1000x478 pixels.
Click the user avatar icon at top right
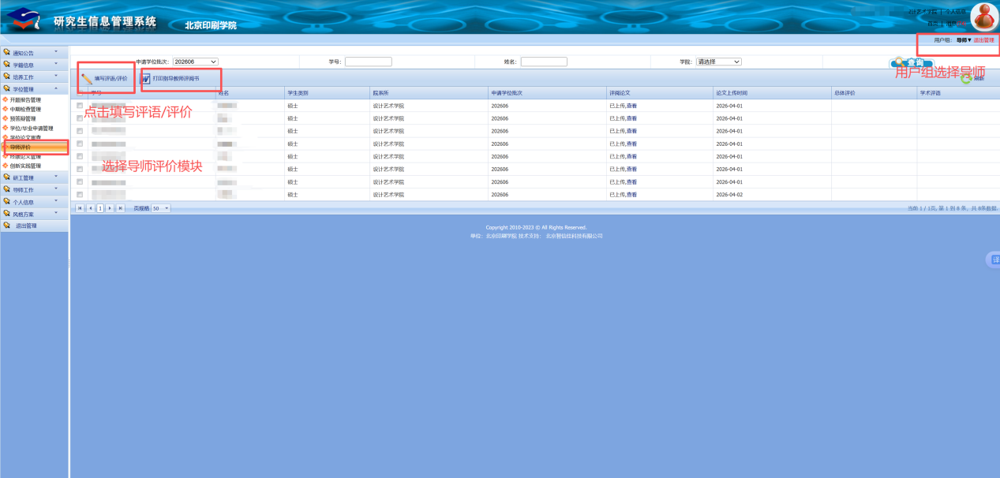(x=983, y=16)
